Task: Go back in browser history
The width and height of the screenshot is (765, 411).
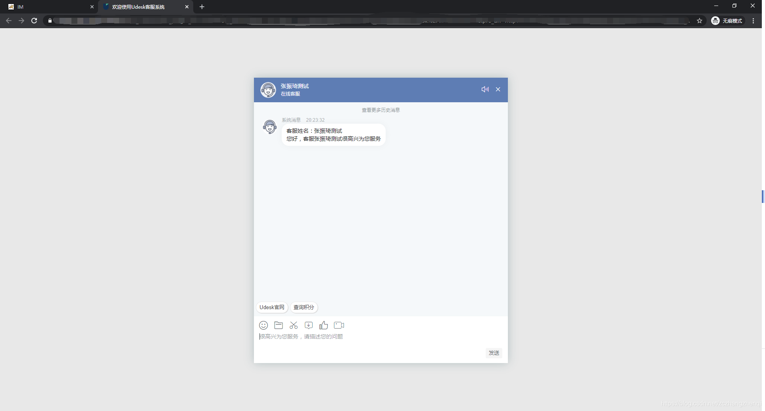Action: click(9, 21)
